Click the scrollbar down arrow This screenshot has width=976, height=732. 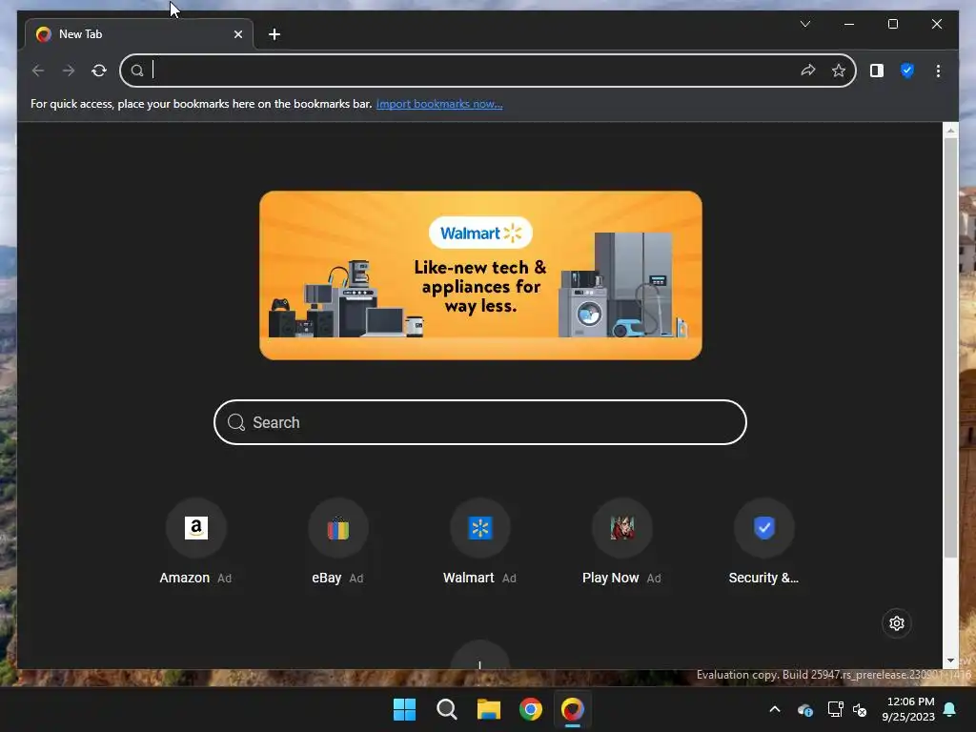(950, 661)
